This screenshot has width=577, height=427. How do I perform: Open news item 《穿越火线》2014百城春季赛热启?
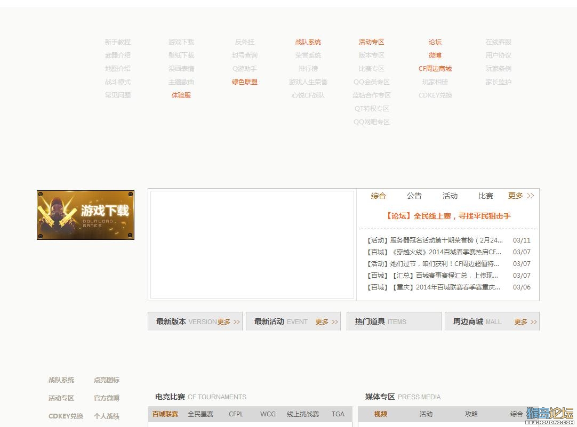434,252
